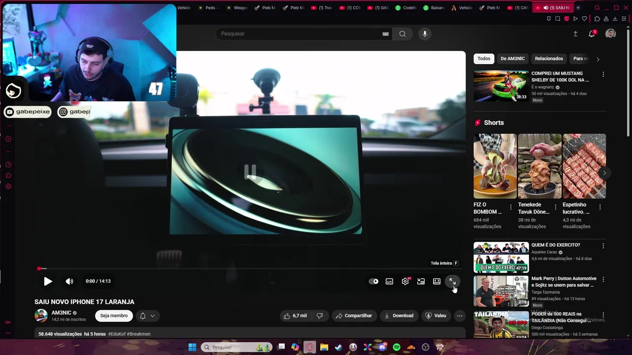
Task: Click the browser bookmark heart icon
Action: pos(585,19)
